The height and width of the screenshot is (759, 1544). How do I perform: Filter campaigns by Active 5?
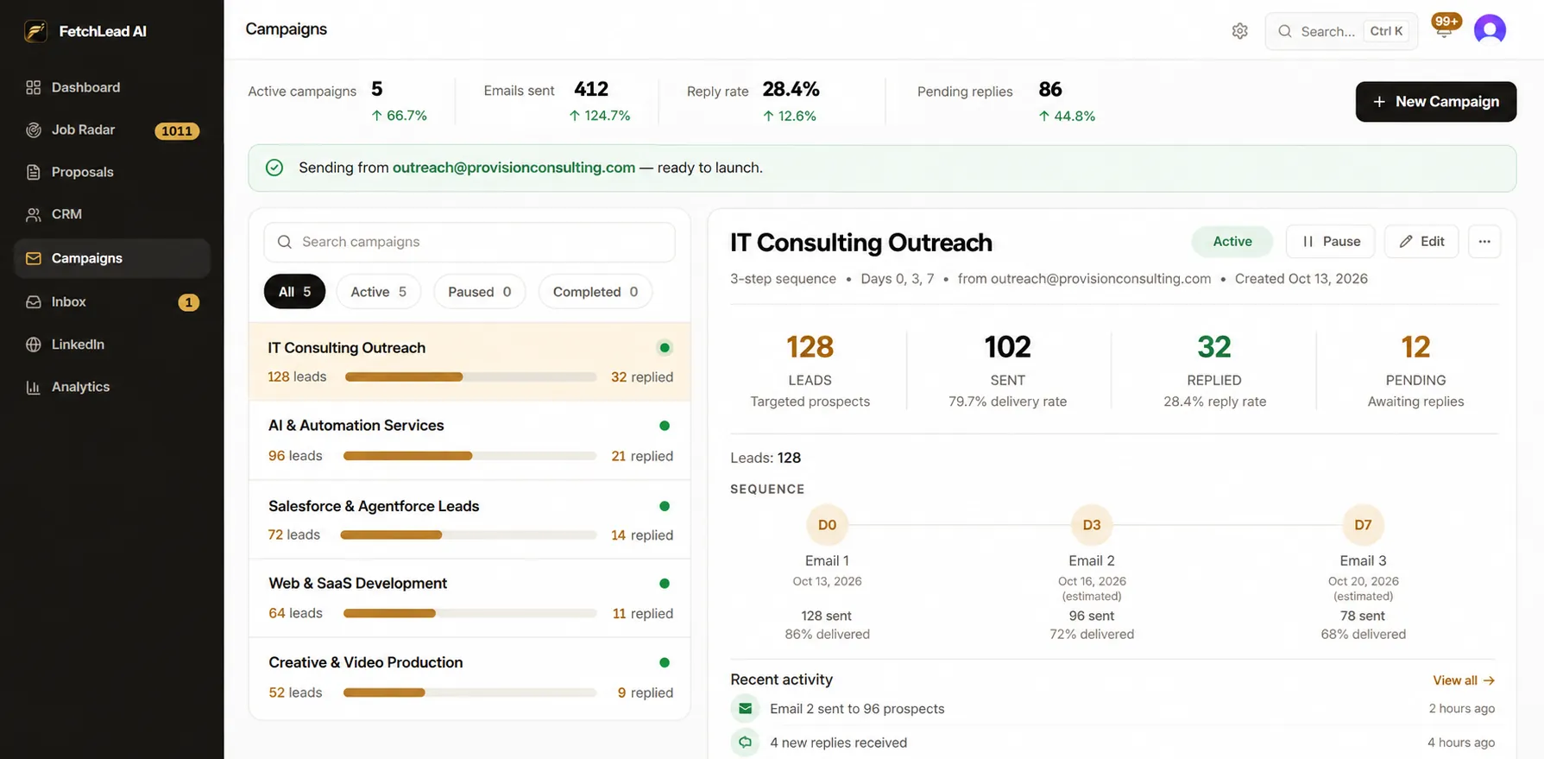378,292
